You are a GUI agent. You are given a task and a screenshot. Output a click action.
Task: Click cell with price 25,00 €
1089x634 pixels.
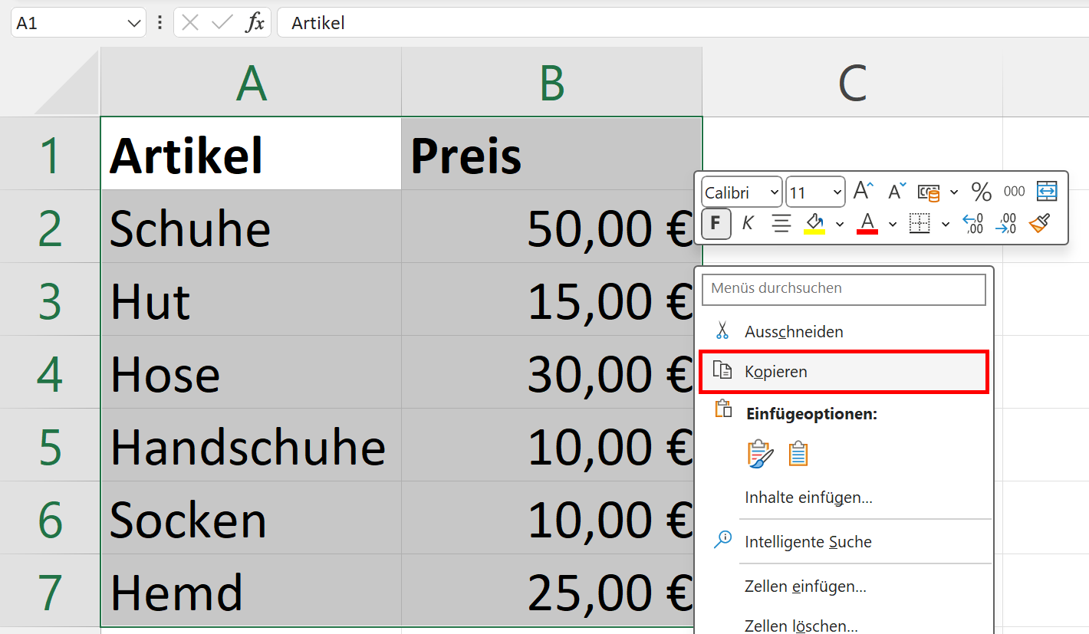pyautogui.click(x=548, y=590)
